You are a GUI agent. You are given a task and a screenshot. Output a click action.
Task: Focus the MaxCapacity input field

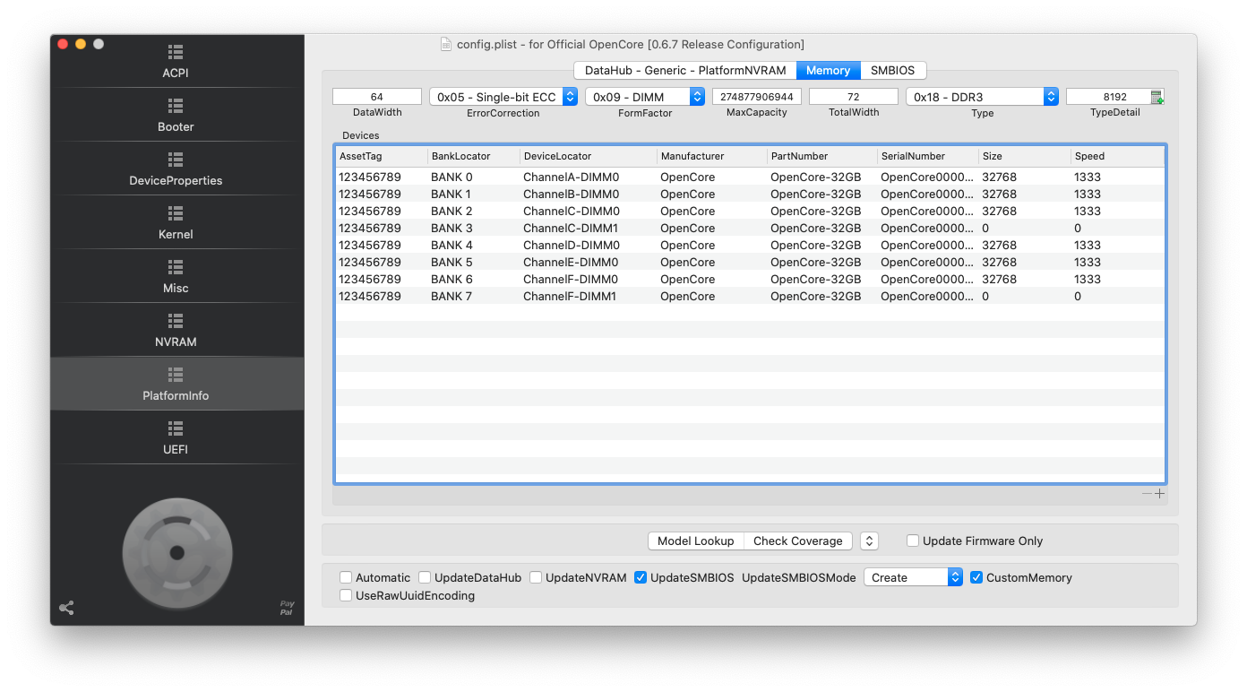coord(757,97)
